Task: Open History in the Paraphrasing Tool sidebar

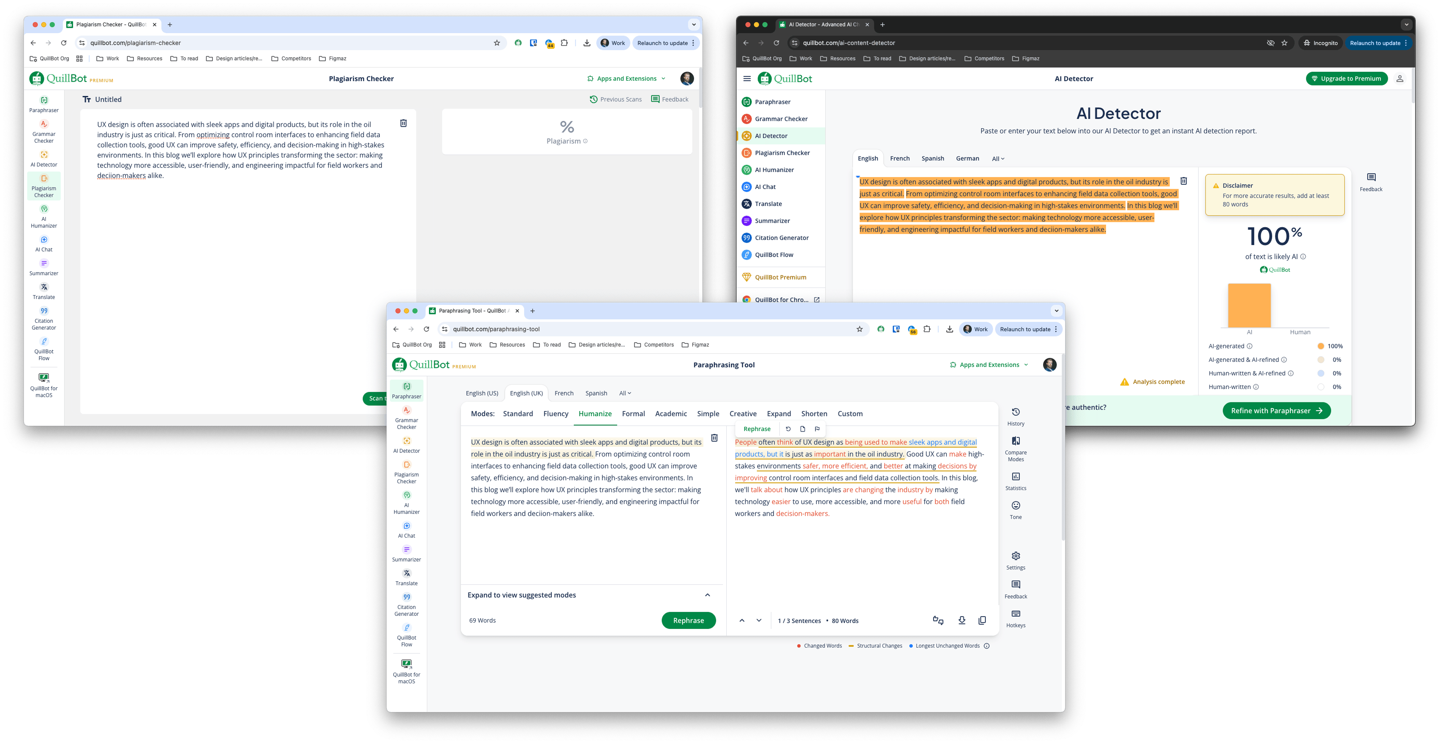Action: click(x=1015, y=417)
